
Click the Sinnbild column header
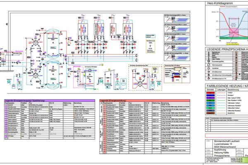[x=210, y=90]
